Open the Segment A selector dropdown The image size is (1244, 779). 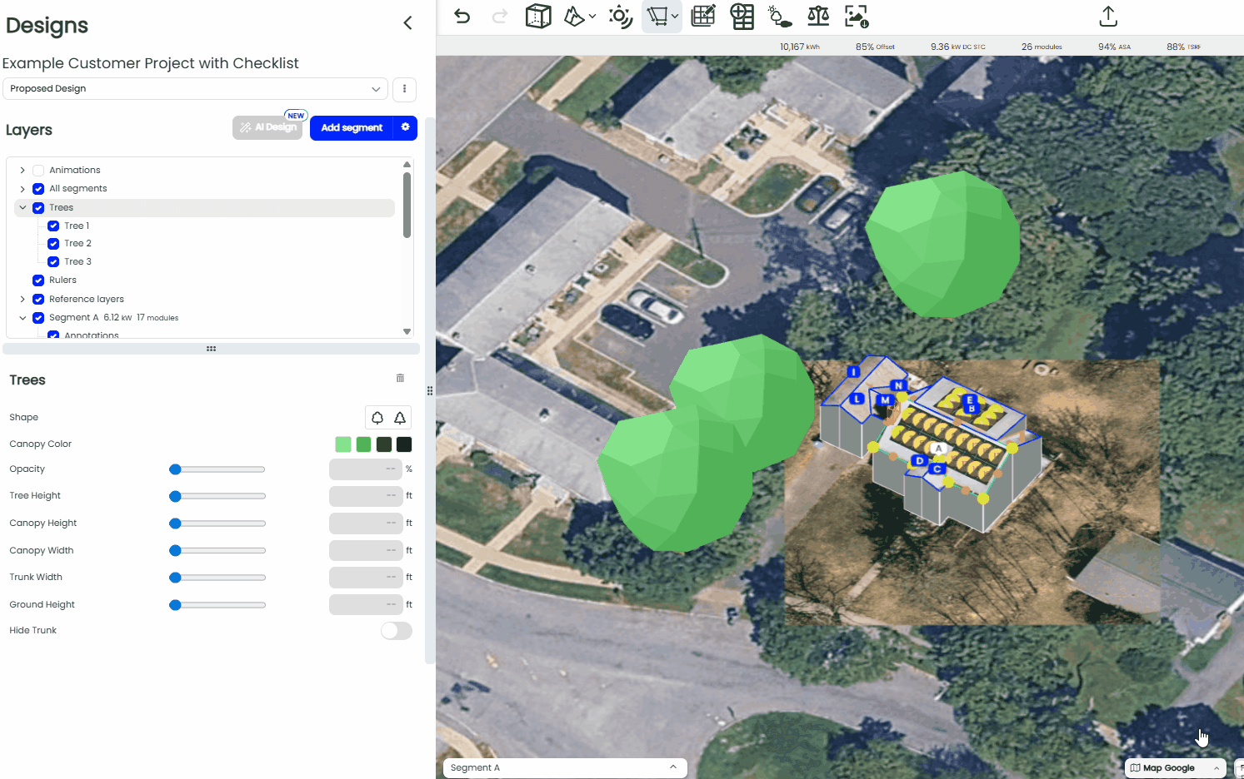coord(565,768)
